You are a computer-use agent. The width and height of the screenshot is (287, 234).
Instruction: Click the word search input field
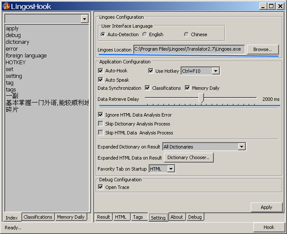point(43,19)
